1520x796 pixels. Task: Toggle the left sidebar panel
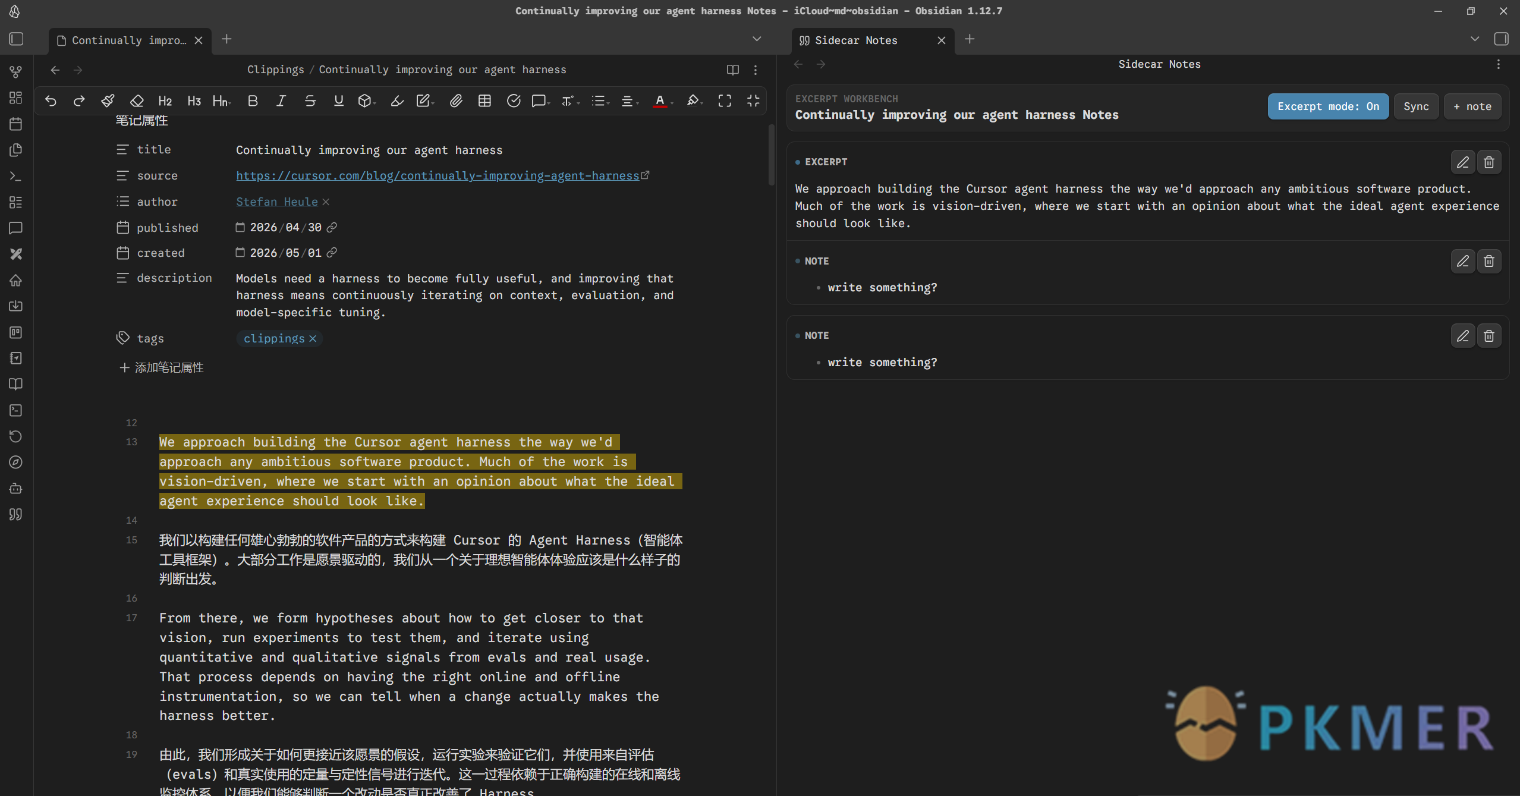(x=17, y=39)
